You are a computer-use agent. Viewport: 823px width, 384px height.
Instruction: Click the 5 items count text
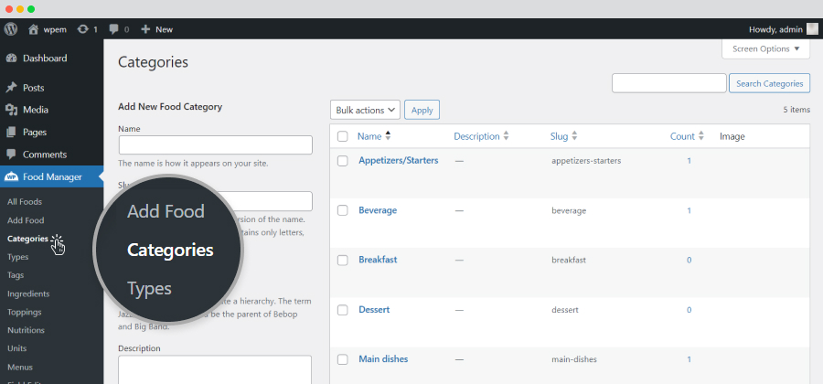point(796,110)
